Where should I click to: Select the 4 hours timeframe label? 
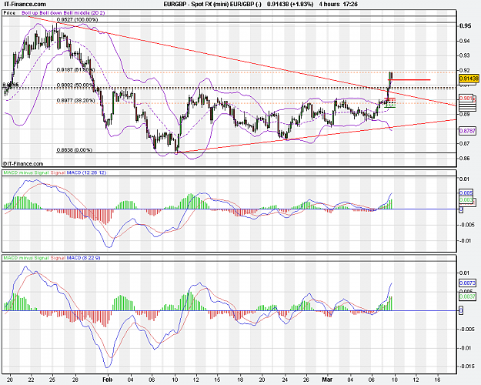(329, 5)
